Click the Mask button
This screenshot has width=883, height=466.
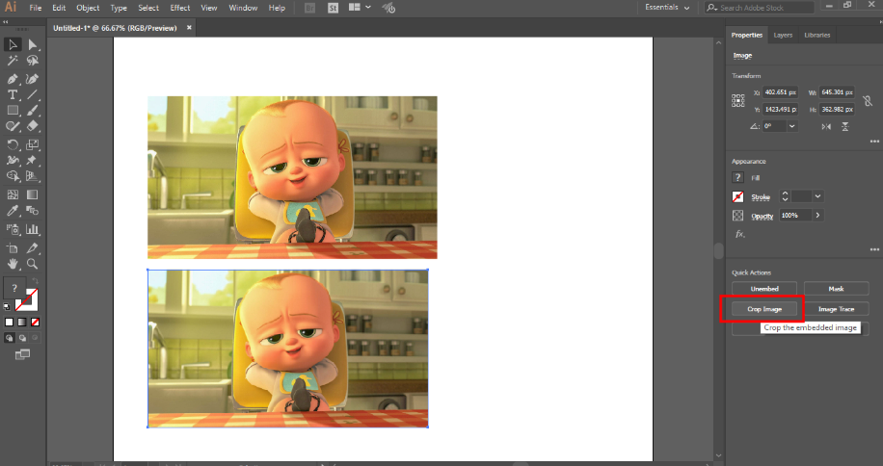click(837, 289)
